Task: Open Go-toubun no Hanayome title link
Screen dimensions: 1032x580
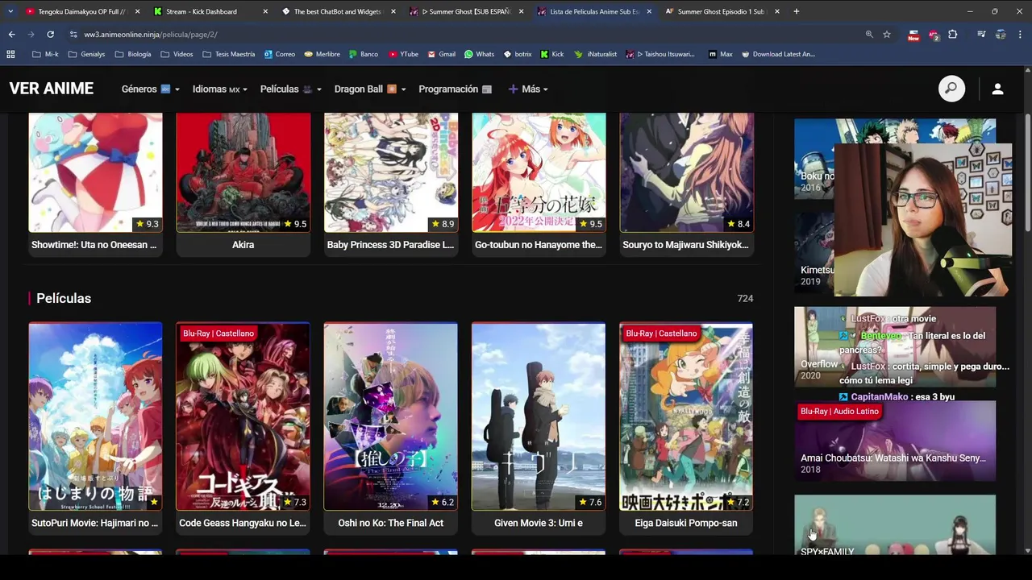Action: click(539, 245)
